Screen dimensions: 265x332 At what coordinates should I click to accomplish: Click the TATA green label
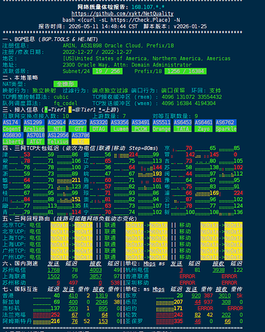pyautogui.click(x=182, y=129)
